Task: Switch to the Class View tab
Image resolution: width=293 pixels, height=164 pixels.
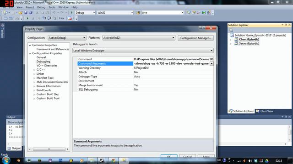Action: 265,111
